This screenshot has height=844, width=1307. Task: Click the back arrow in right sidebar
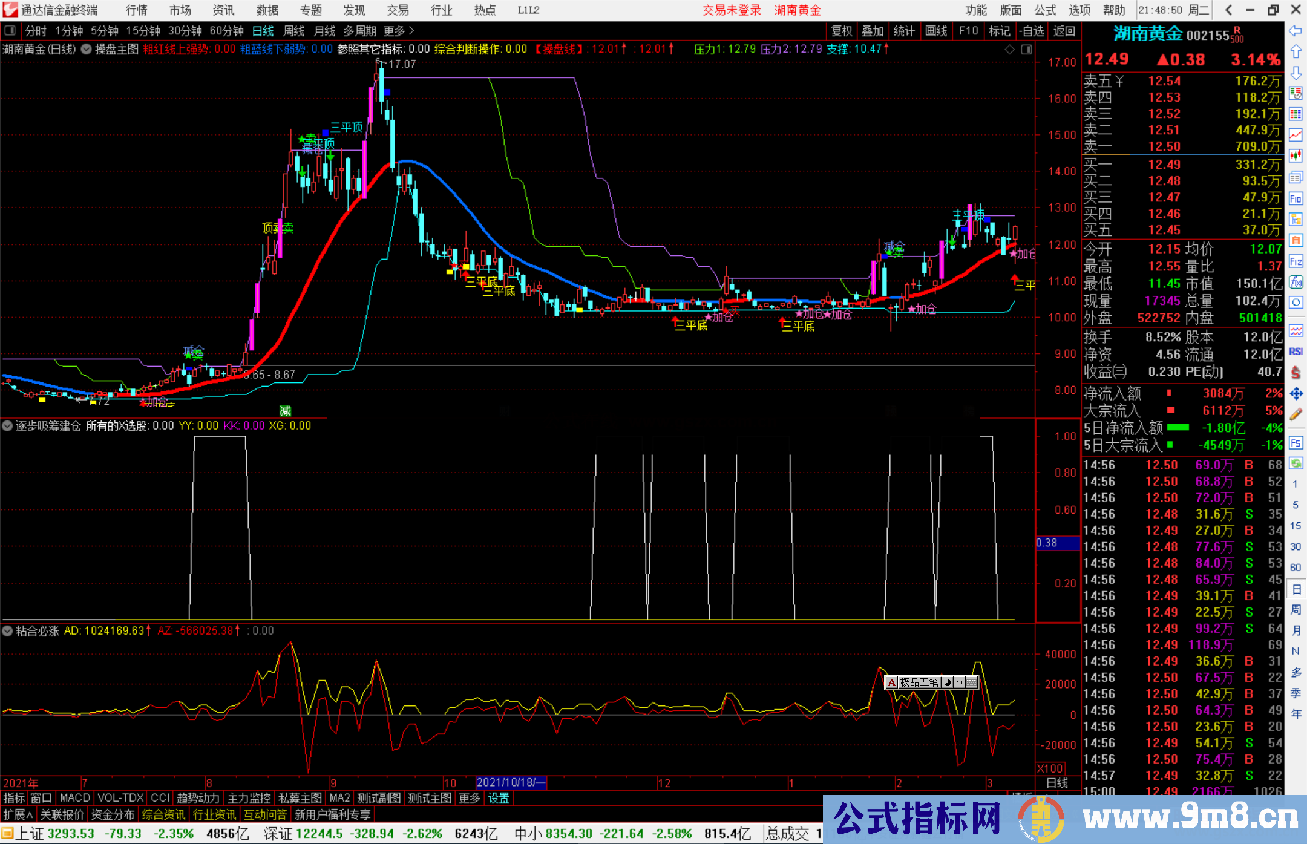coord(1296,30)
